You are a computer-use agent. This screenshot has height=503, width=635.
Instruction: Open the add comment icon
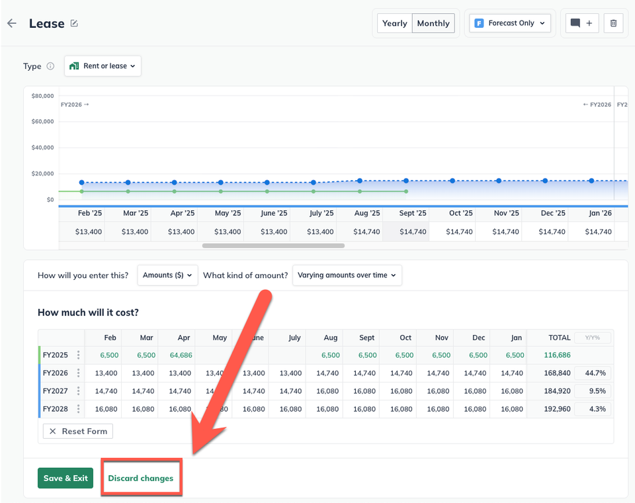pyautogui.click(x=581, y=23)
